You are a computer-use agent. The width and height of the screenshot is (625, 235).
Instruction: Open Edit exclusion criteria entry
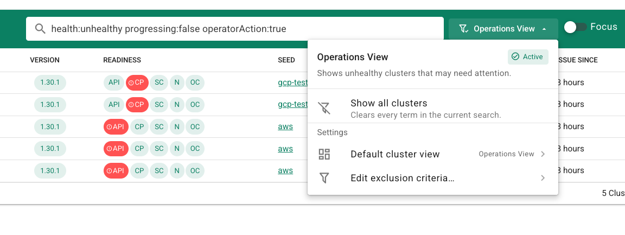point(432,178)
